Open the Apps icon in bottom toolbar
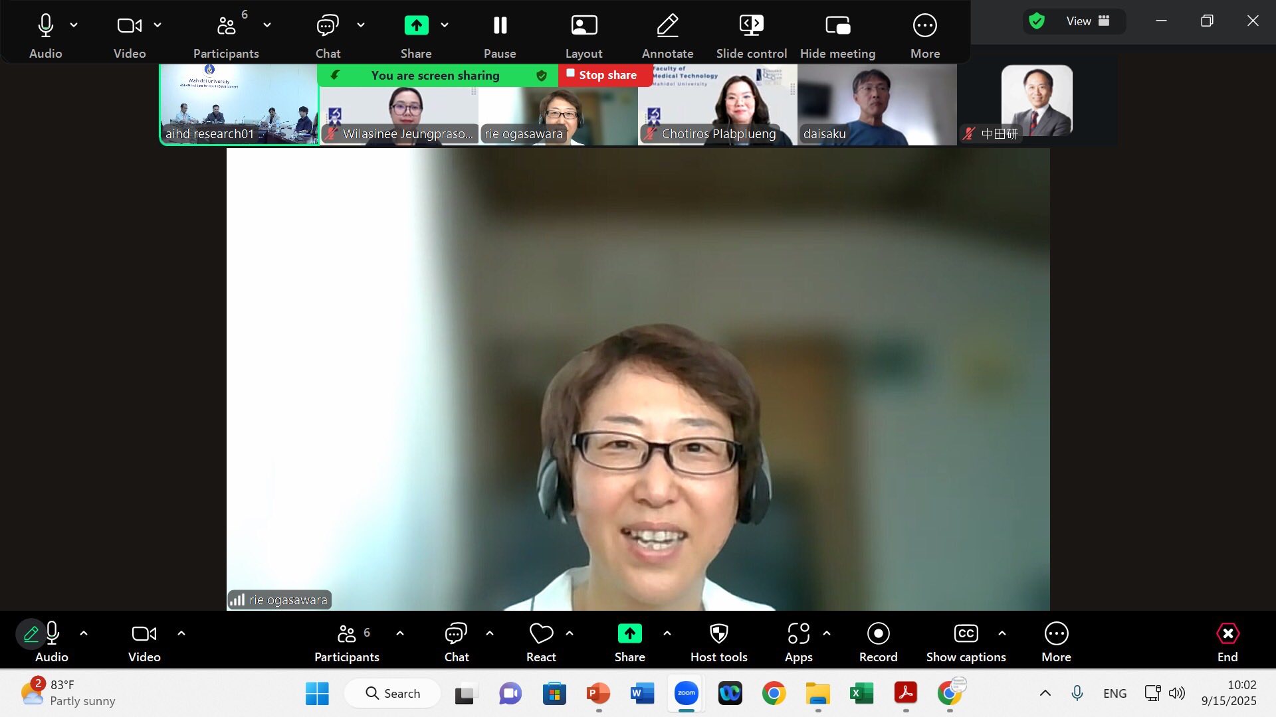The image size is (1276, 717). (x=798, y=634)
